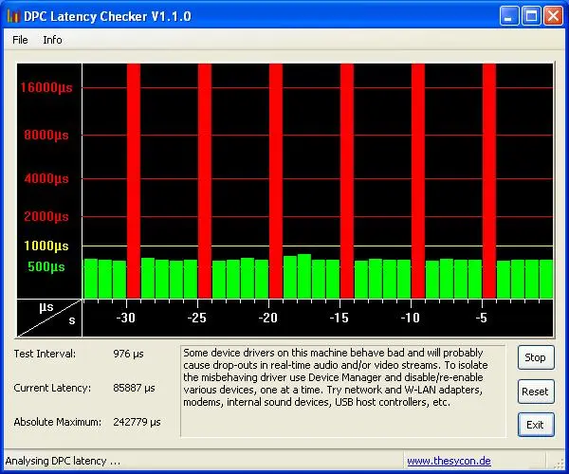The height and width of the screenshot is (474, 569).
Task: Click the Exit button
Action: coord(536,425)
